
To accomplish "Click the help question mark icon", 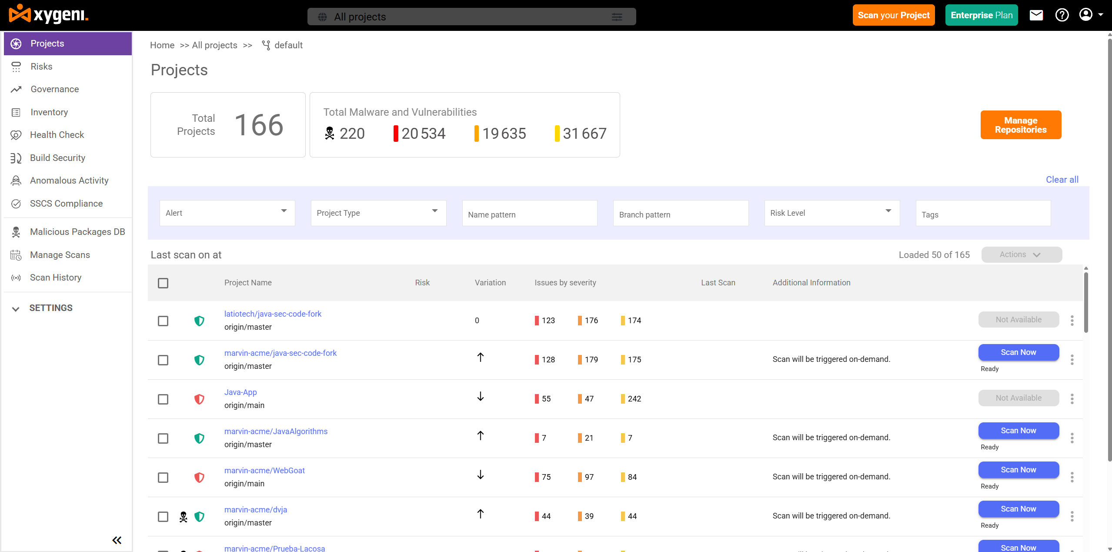I will [x=1062, y=15].
